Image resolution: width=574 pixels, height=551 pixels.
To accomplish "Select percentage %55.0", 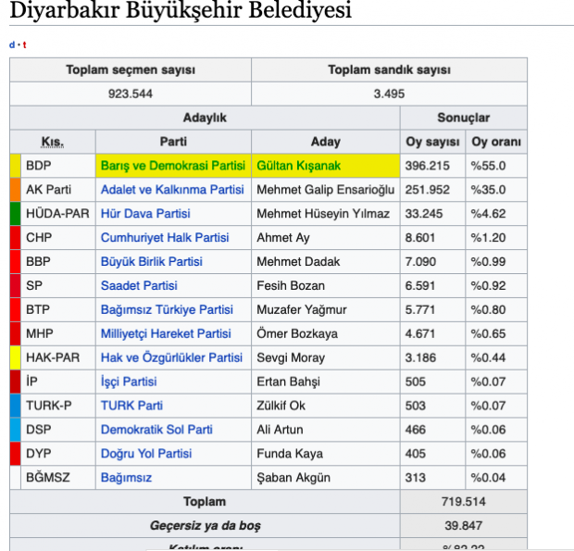I will pos(488,166).
